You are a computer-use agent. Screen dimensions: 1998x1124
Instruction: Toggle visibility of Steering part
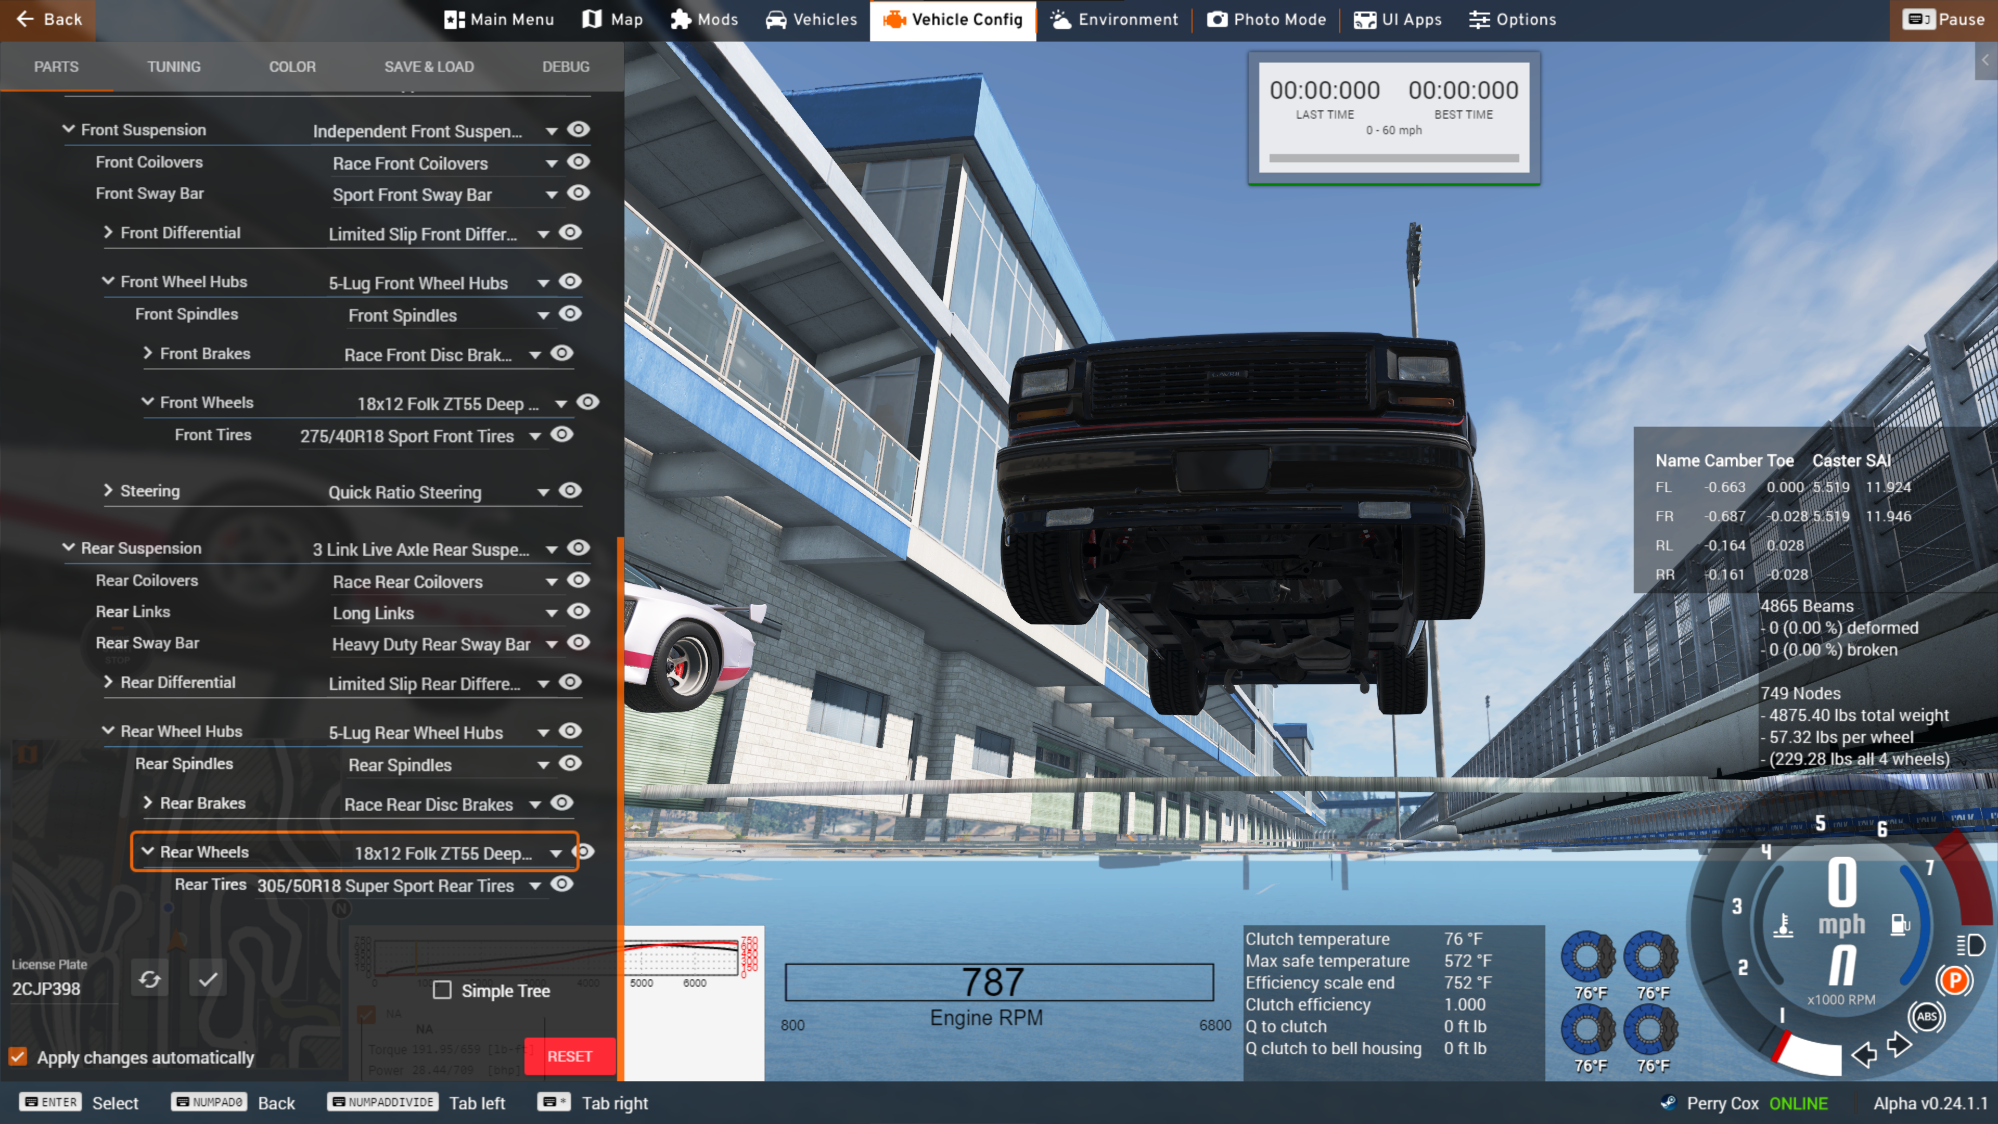click(570, 490)
